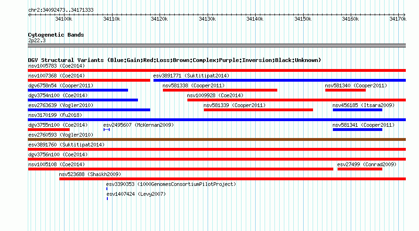Click the gray 2p22.3 cytogenetic band bar
Screen dimensions: 419x231
pos(217,46)
